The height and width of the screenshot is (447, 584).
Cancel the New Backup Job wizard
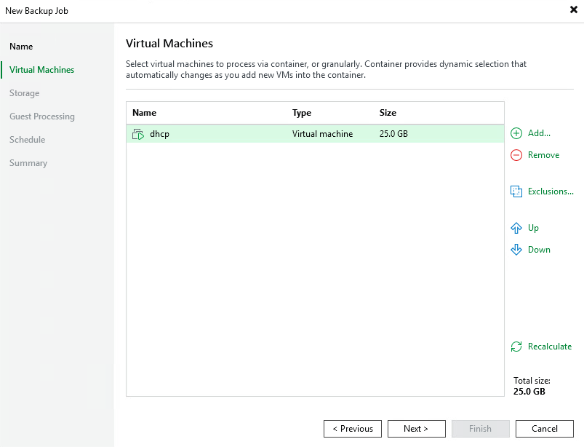click(544, 428)
